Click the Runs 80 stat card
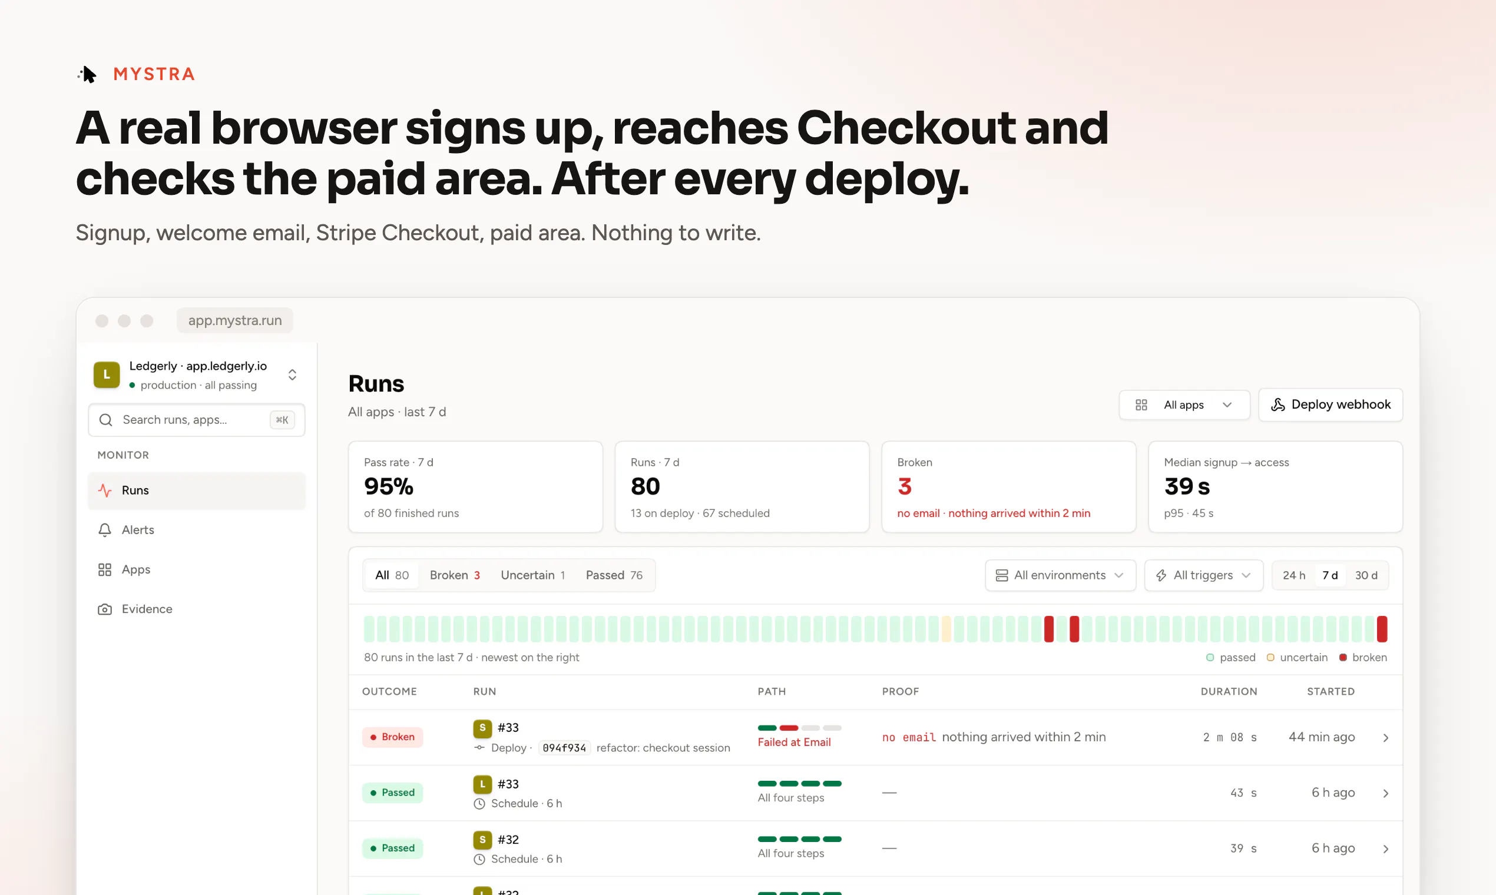The height and width of the screenshot is (895, 1496). 742,487
